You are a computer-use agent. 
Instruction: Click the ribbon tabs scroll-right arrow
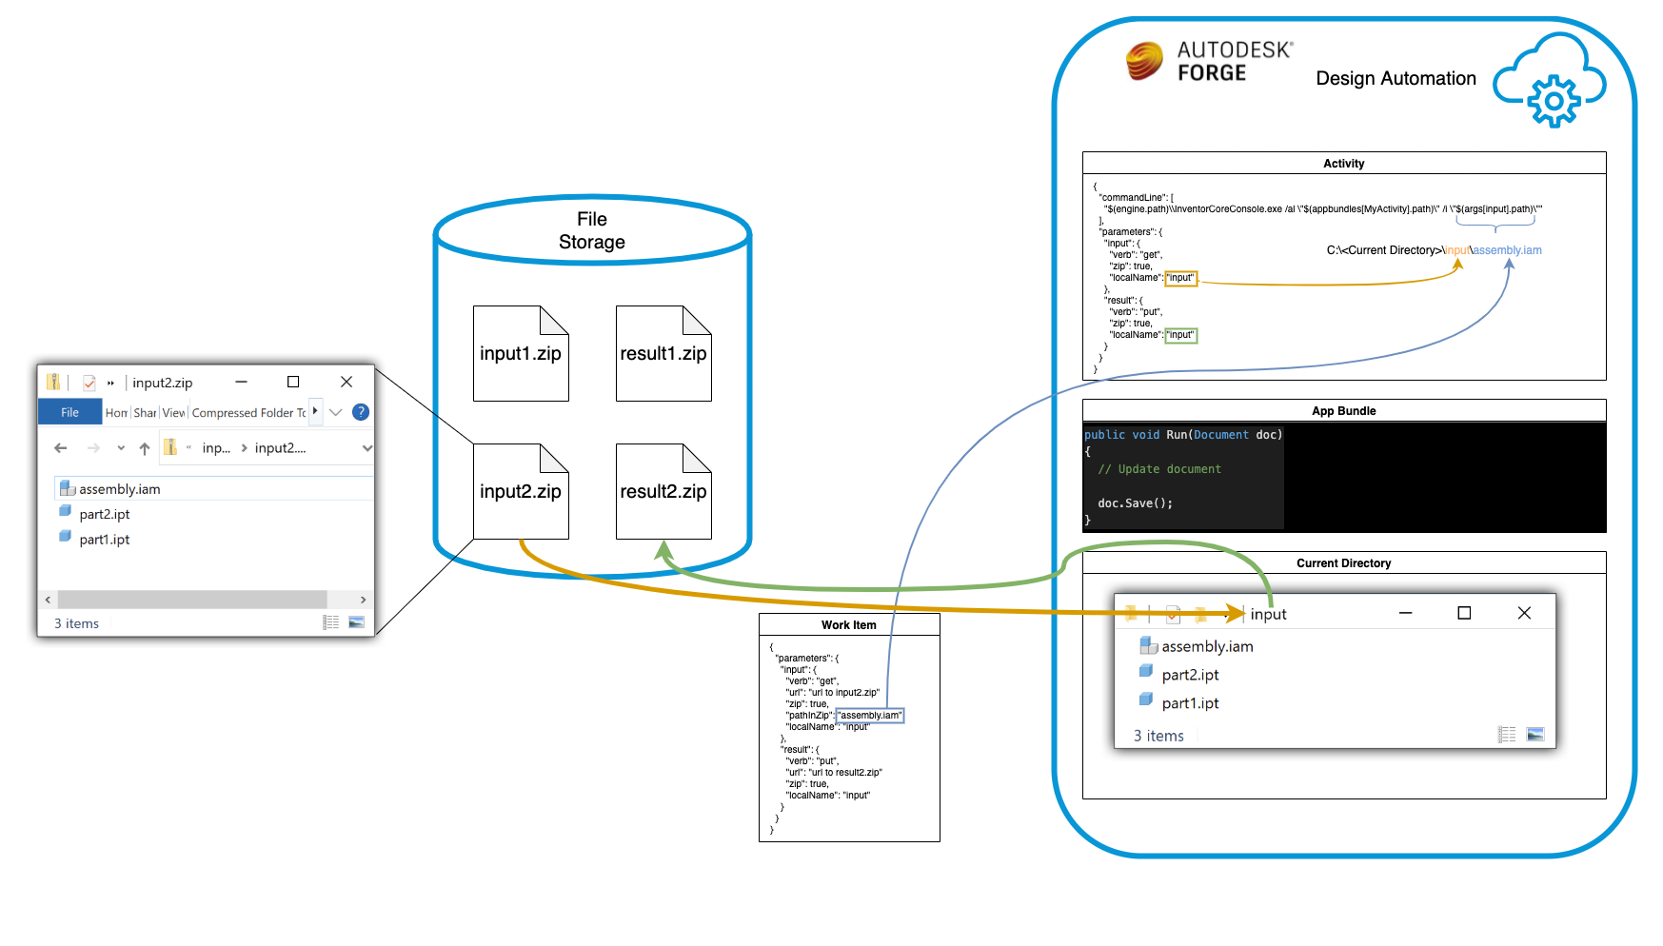pos(315,411)
